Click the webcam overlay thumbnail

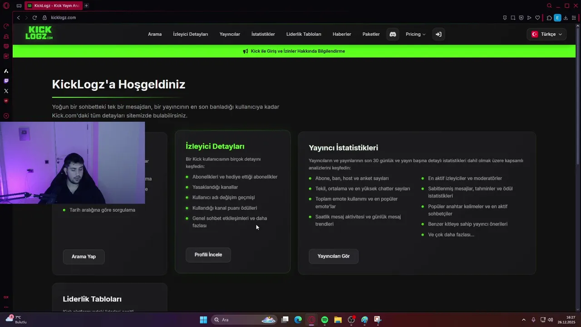pos(73,163)
